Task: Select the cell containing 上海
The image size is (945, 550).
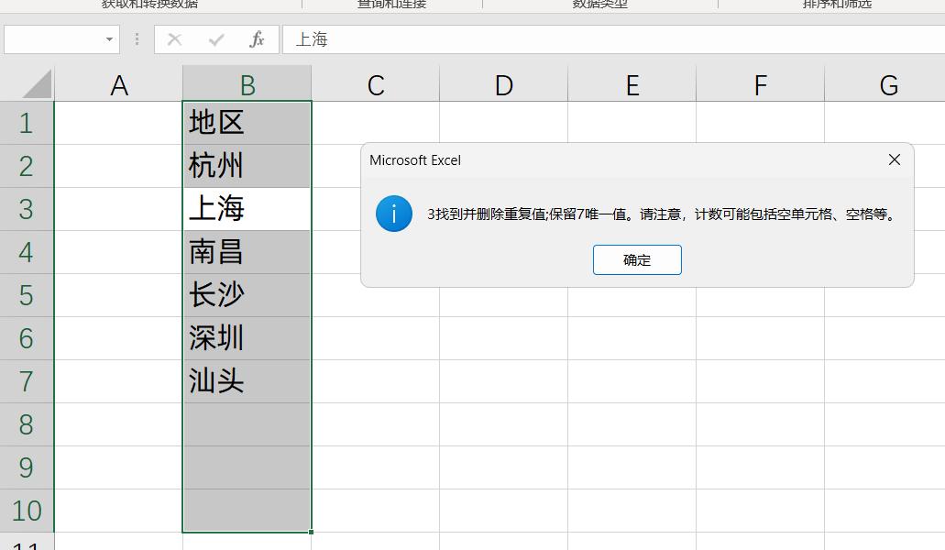Action: pos(246,208)
